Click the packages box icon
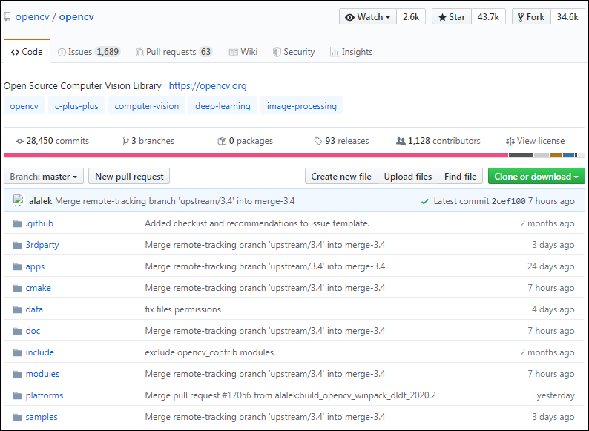 [x=222, y=141]
